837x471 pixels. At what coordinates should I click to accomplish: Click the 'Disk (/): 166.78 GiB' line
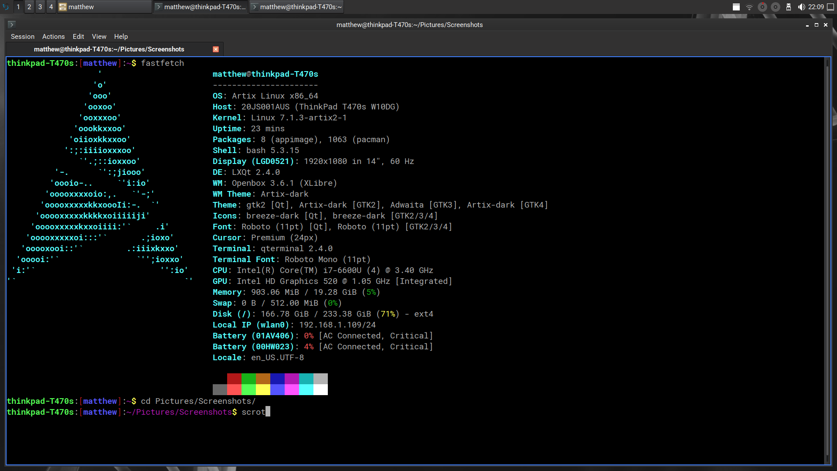click(323, 314)
